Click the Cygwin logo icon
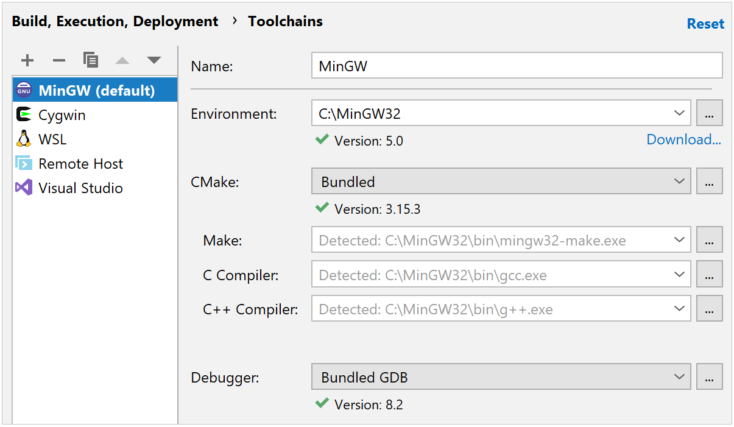The height and width of the screenshot is (427, 734). pos(24,115)
